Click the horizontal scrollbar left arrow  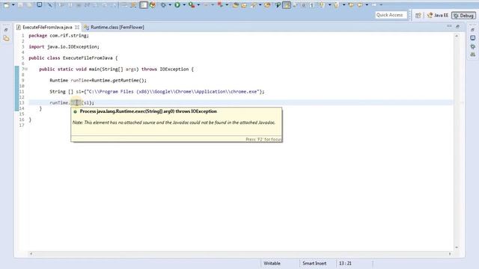coord(31,253)
